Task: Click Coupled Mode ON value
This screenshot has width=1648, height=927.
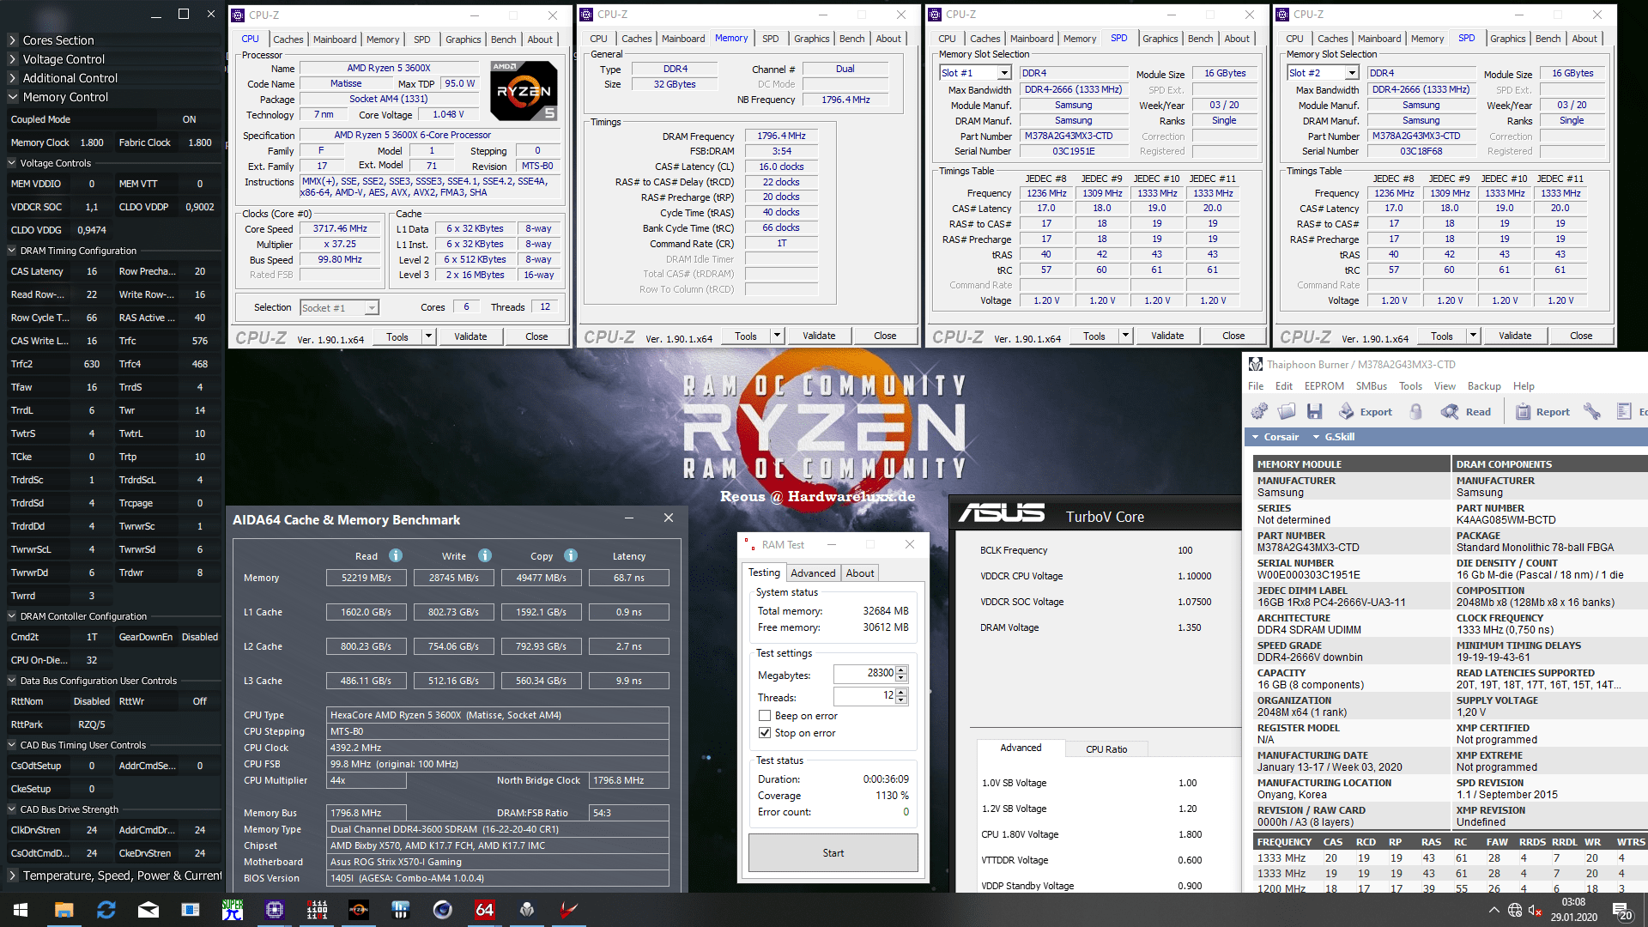Action: (190, 120)
